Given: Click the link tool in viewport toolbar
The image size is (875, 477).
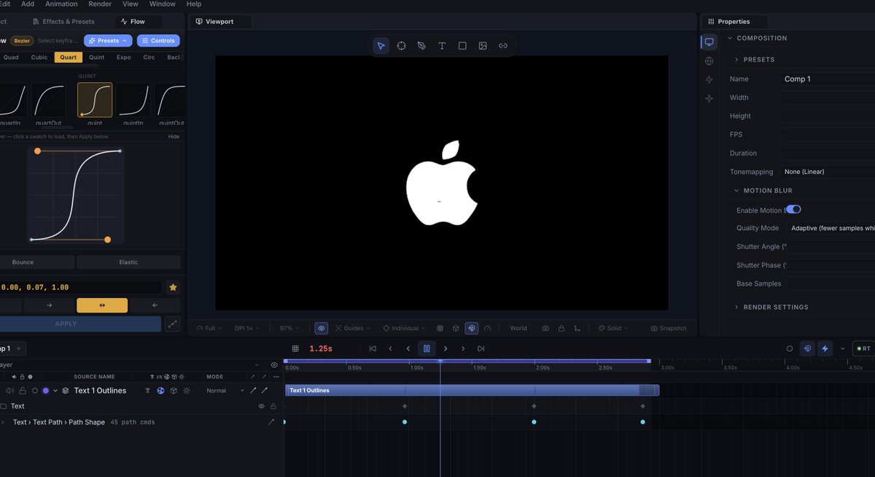Looking at the screenshot, I should tap(503, 46).
